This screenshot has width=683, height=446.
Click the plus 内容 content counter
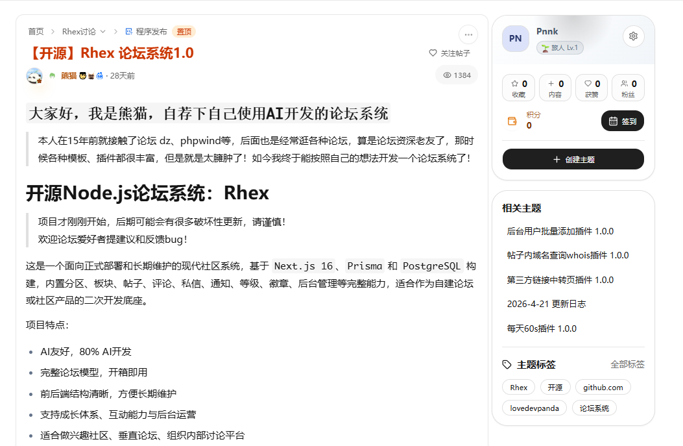(555, 88)
